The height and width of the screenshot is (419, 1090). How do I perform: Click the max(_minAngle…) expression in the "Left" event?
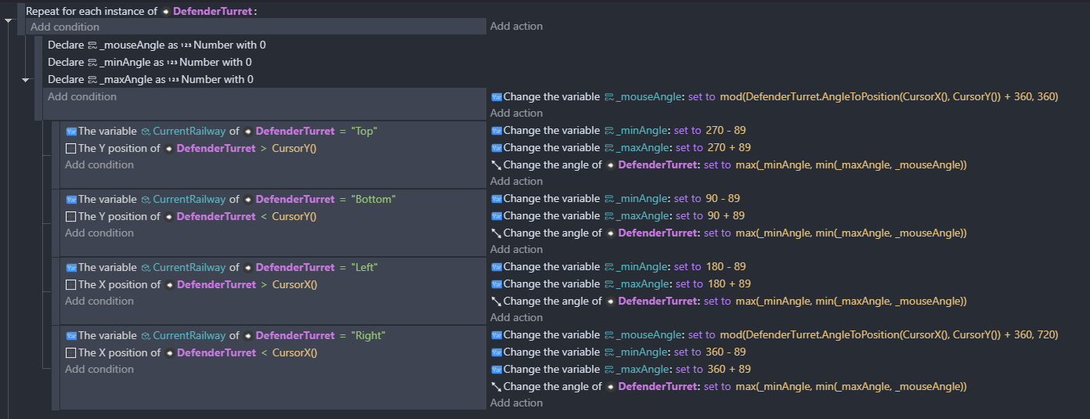tap(851, 302)
